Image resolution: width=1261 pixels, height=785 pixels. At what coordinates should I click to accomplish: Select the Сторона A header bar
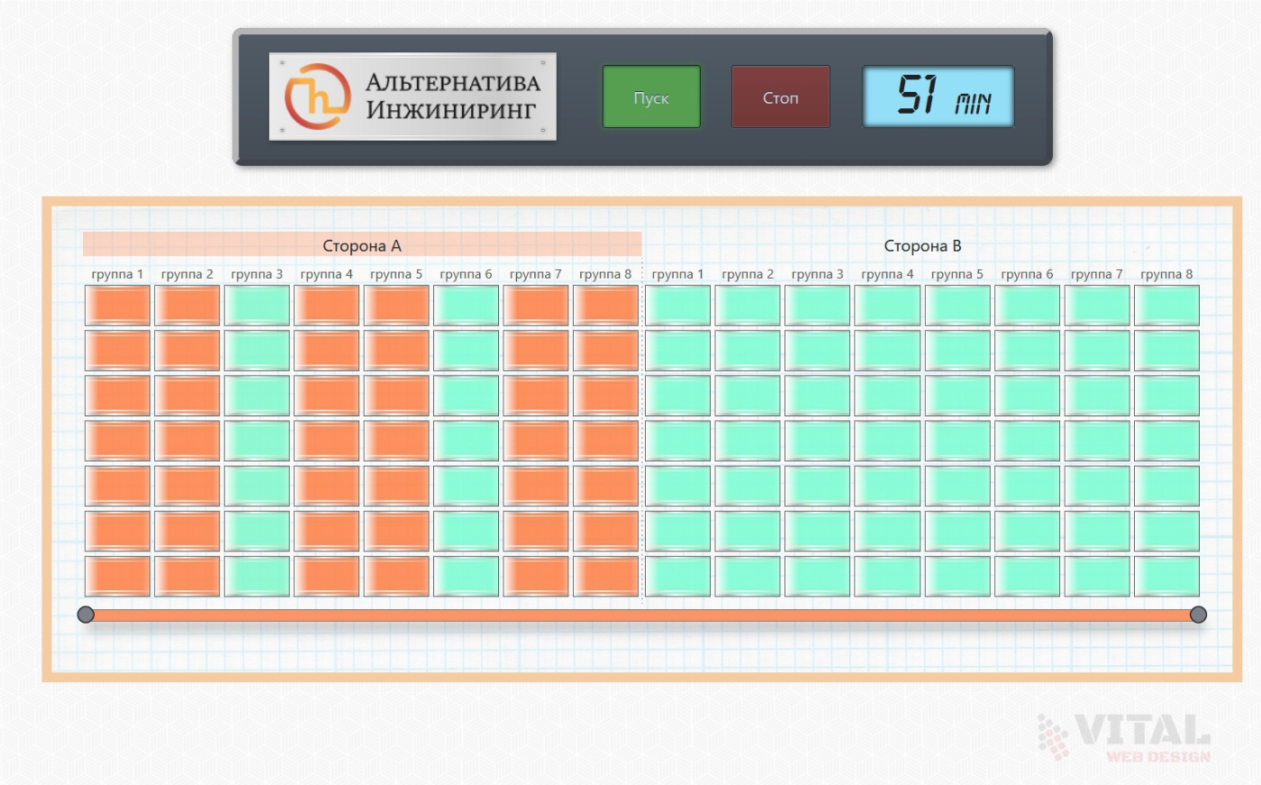pos(362,245)
